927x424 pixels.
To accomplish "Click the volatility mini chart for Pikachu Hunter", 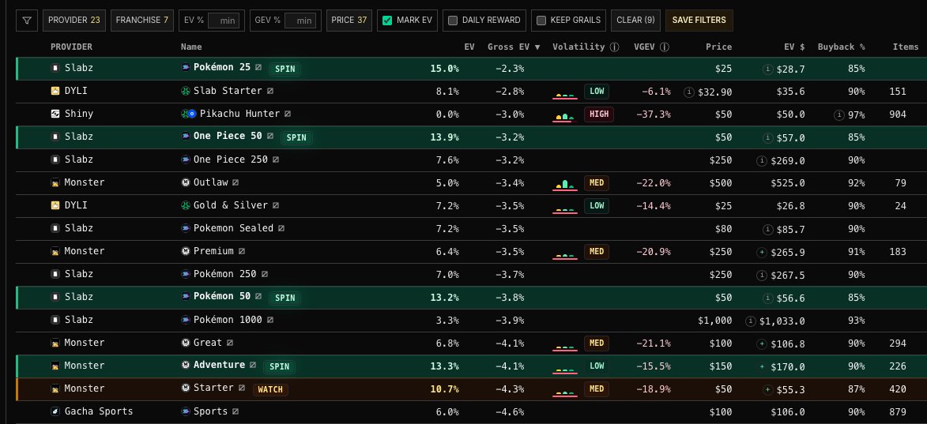I will [564, 116].
